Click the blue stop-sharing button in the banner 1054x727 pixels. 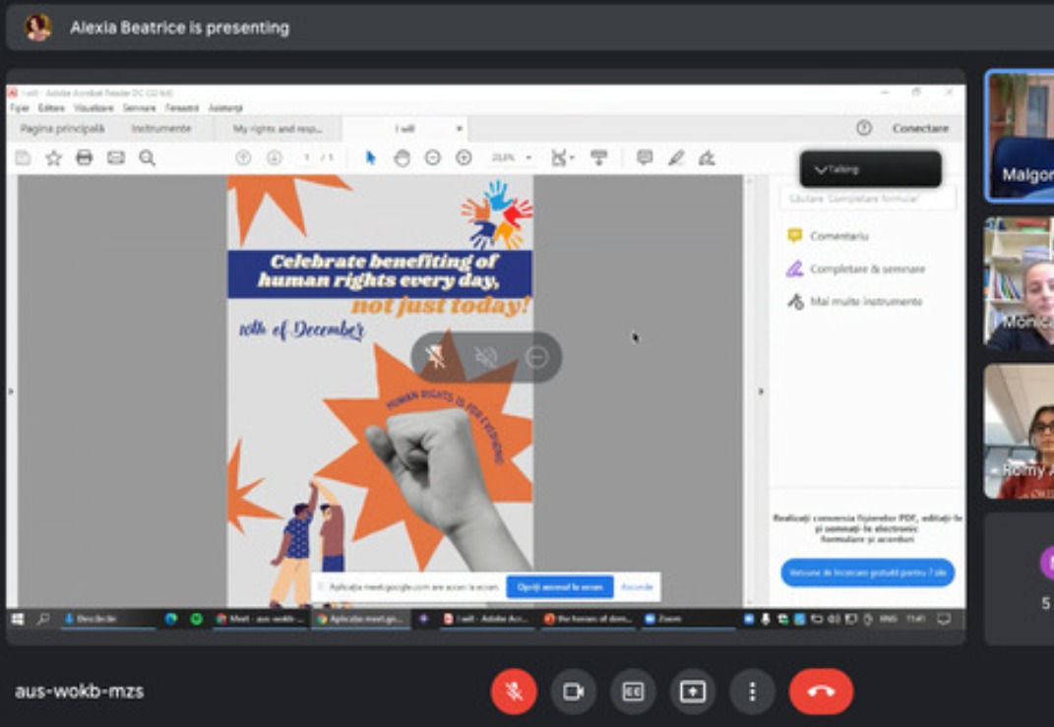pyautogui.click(x=559, y=587)
